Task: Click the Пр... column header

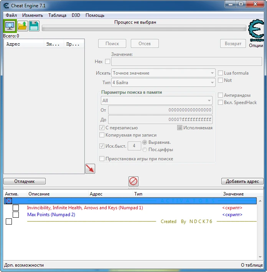Action: (x=74, y=44)
